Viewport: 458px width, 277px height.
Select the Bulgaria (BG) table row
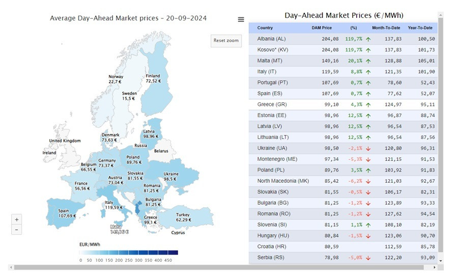(x=343, y=203)
